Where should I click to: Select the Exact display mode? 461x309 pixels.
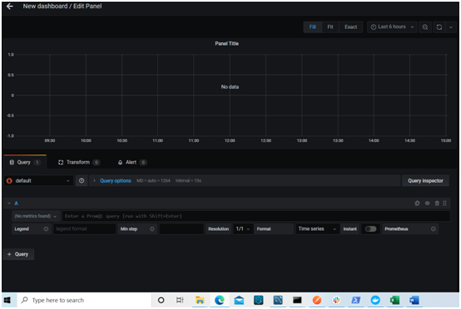point(351,27)
